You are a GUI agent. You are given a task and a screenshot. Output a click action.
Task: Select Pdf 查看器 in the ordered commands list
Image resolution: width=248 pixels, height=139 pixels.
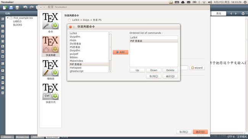154,41
